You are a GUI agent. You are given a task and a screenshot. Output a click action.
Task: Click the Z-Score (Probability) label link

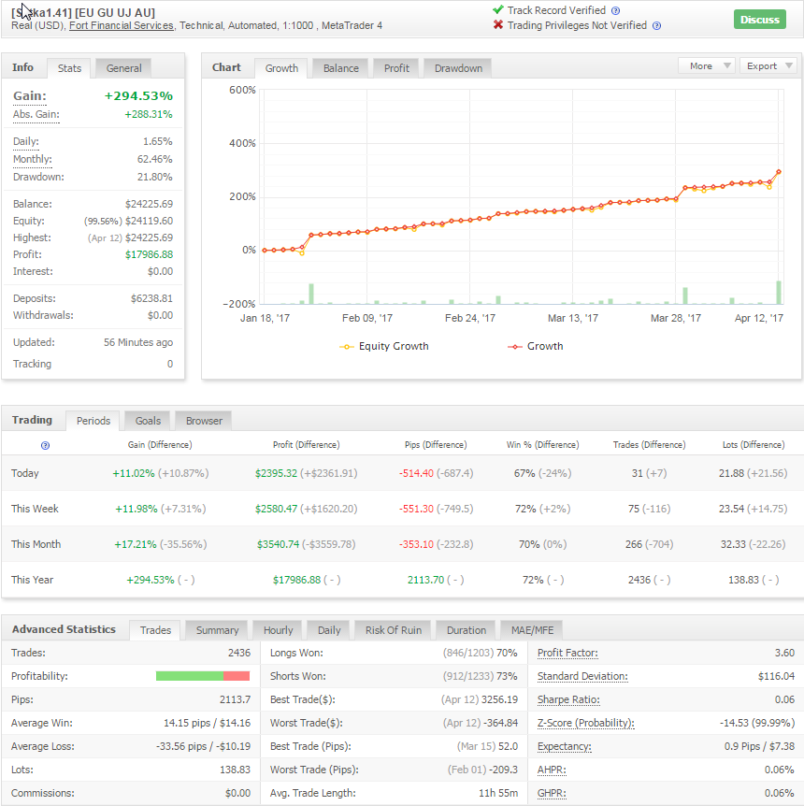tap(586, 723)
